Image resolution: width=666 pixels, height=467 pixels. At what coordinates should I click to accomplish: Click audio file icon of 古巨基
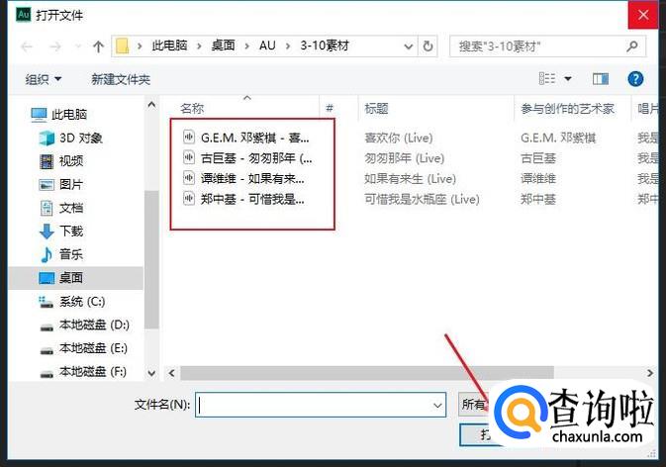click(189, 157)
